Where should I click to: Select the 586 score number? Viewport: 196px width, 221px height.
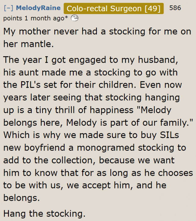tap(175, 8)
